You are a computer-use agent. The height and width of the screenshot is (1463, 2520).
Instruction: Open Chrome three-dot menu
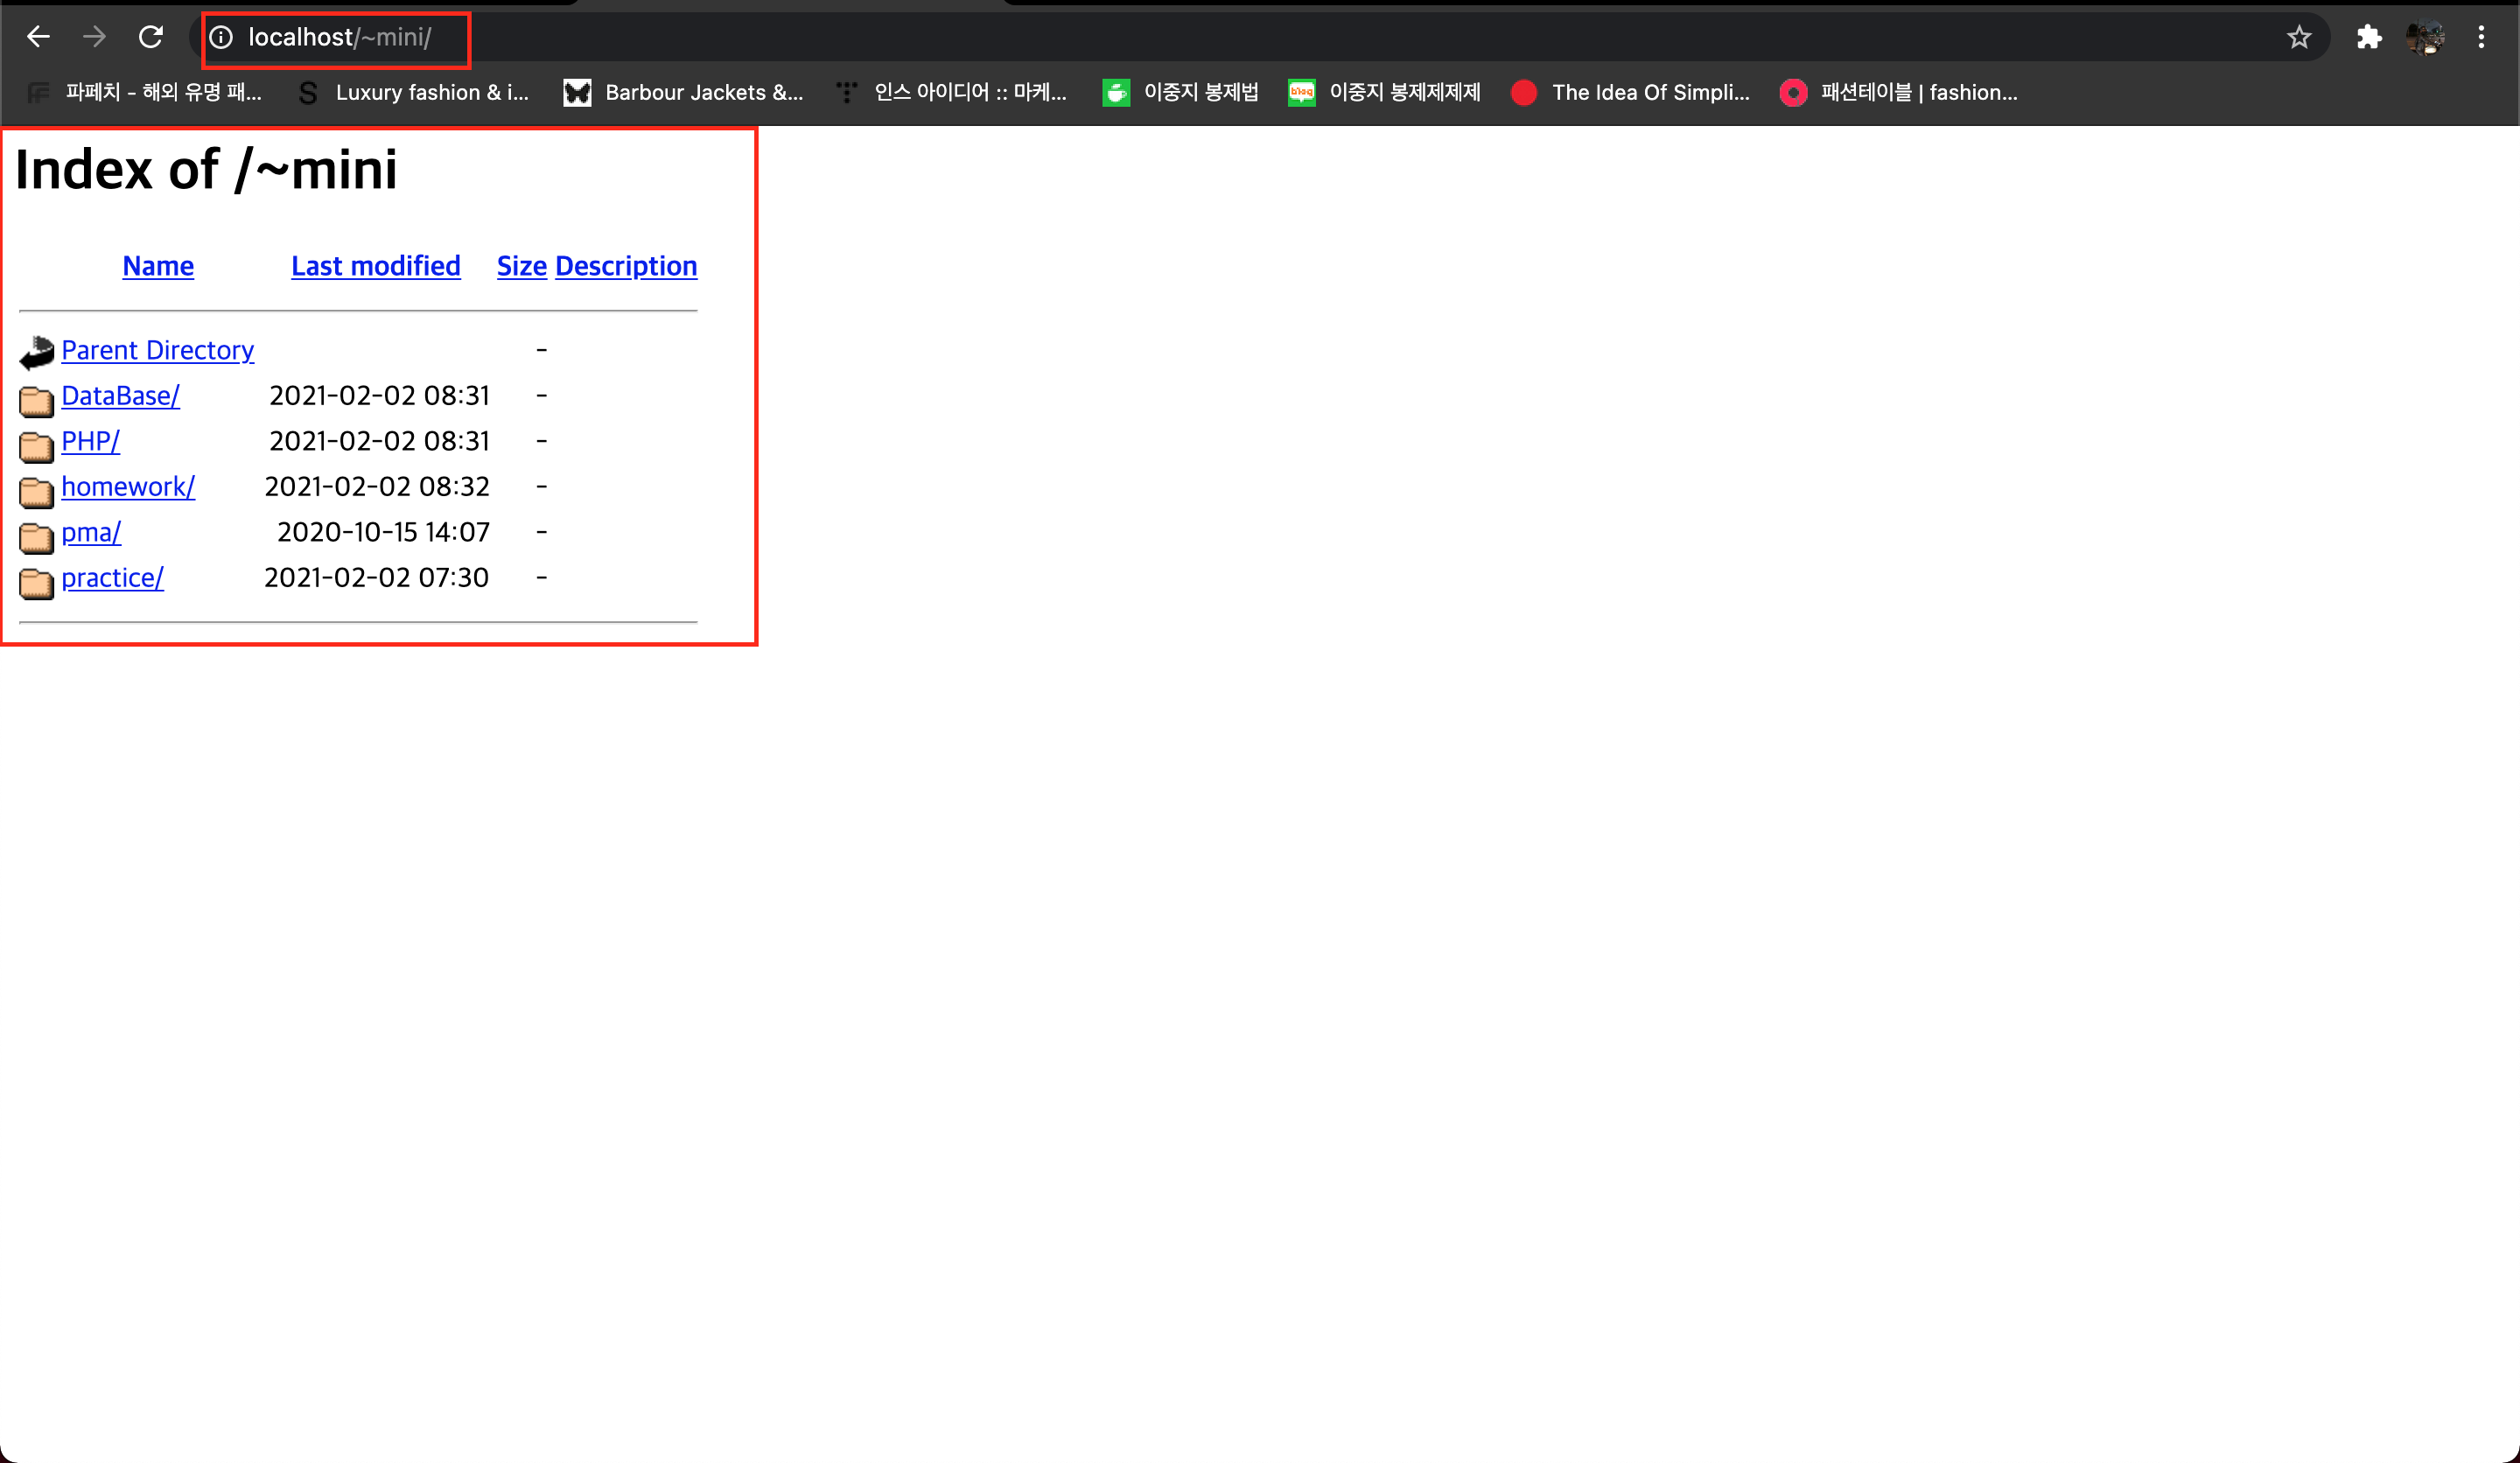[x=2481, y=37]
